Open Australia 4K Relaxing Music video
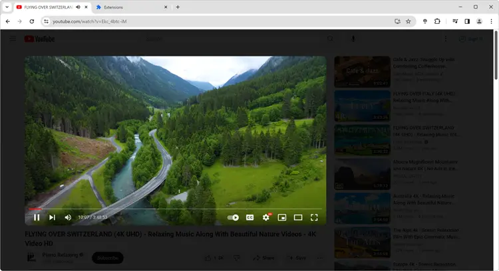Image resolution: width=499 pixels, height=271 pixels. pos(424,199)
